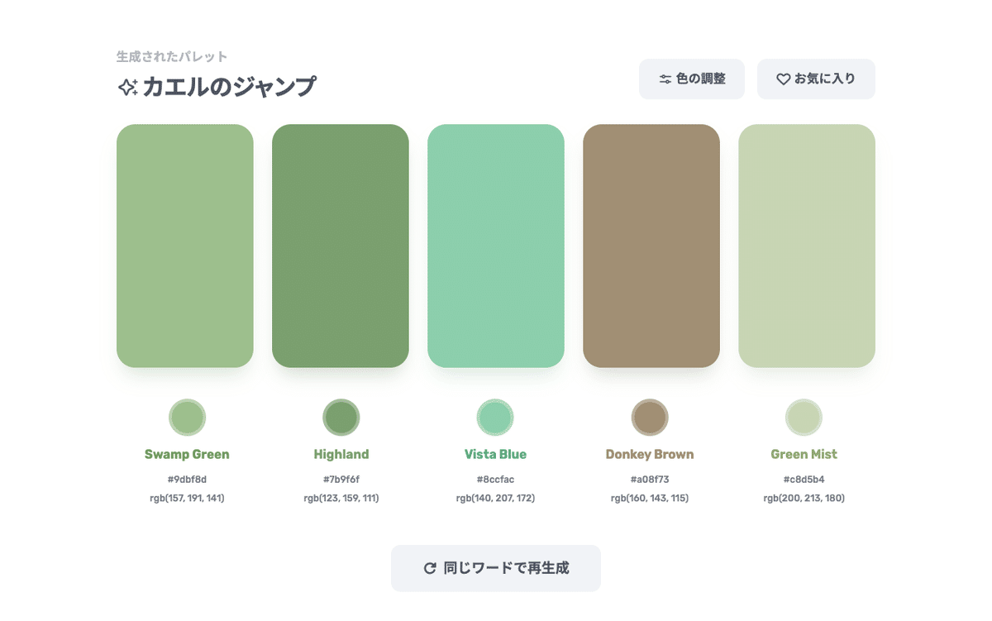Click the round Swamp Green swatch dot
This screenshot has width=992, height=621.
187,417
